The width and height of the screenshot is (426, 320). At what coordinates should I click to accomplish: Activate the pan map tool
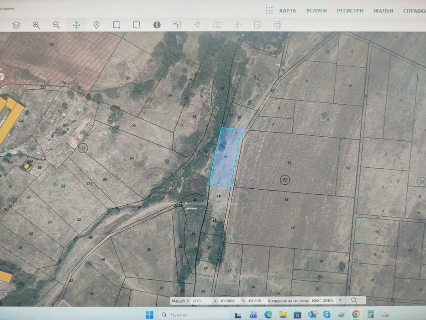(x=76, y=25)
